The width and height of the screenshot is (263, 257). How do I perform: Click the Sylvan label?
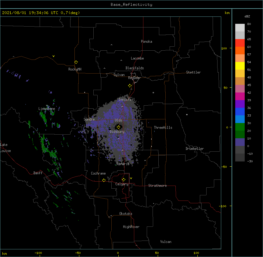click(x=119, y=75)
